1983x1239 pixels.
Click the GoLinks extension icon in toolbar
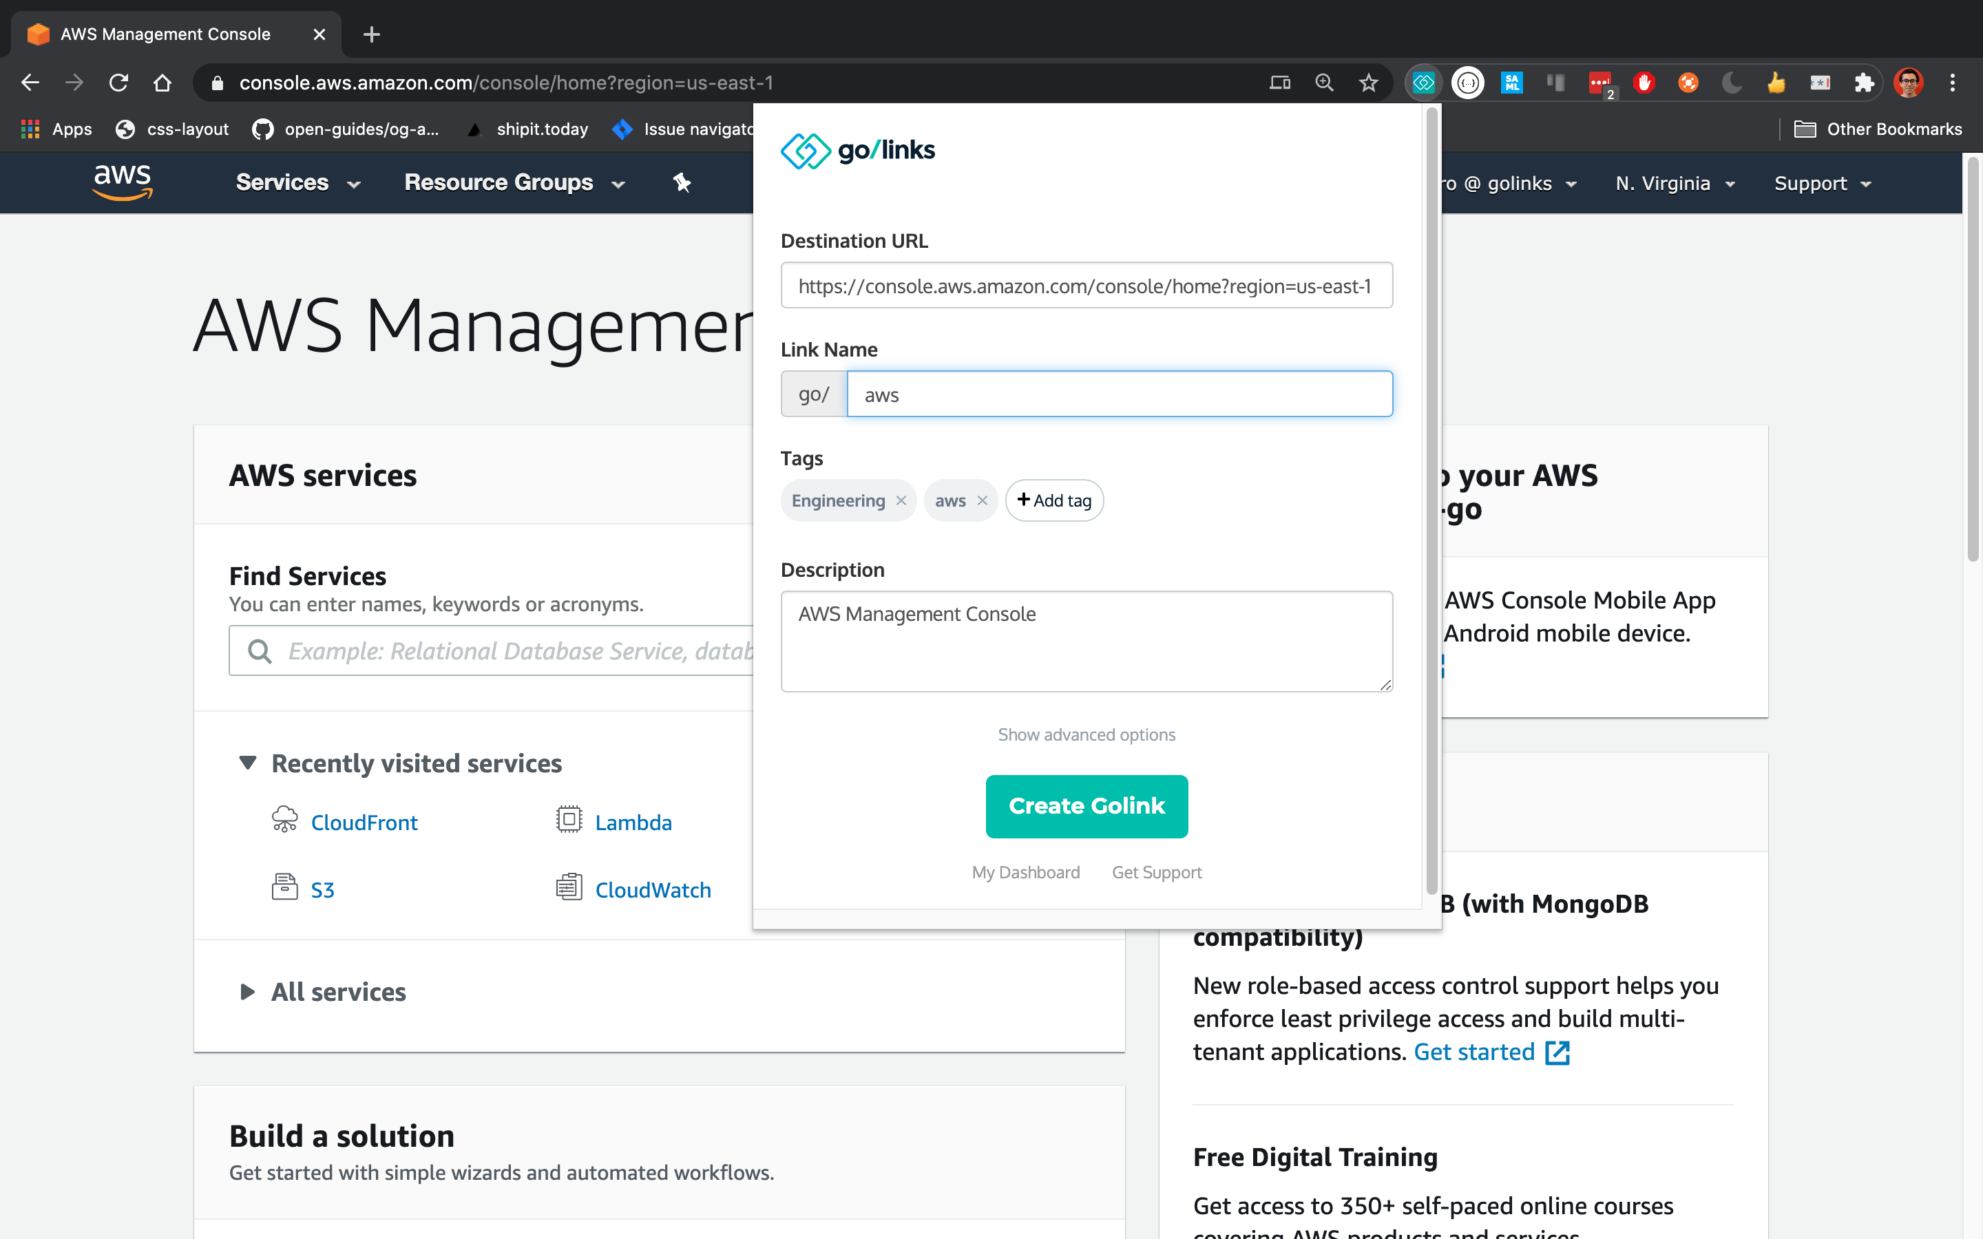click(1423, 83)
